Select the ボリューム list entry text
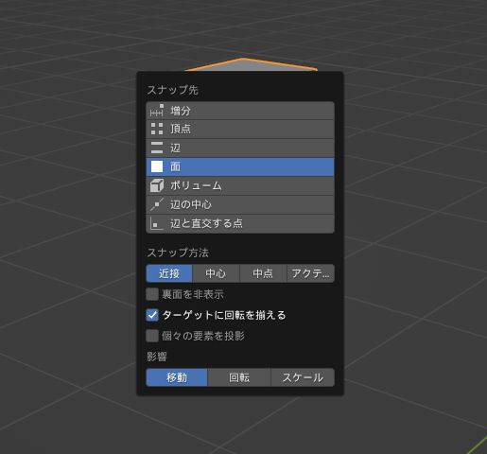Screen dimensions: 487x454 click(196, 185)
